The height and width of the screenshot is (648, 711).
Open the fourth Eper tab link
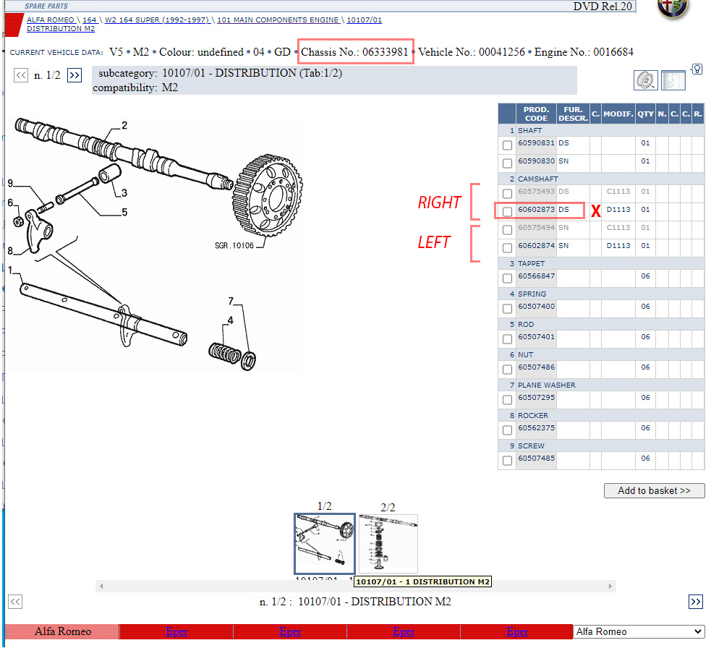pyautogui.click(x=517, y=631)
